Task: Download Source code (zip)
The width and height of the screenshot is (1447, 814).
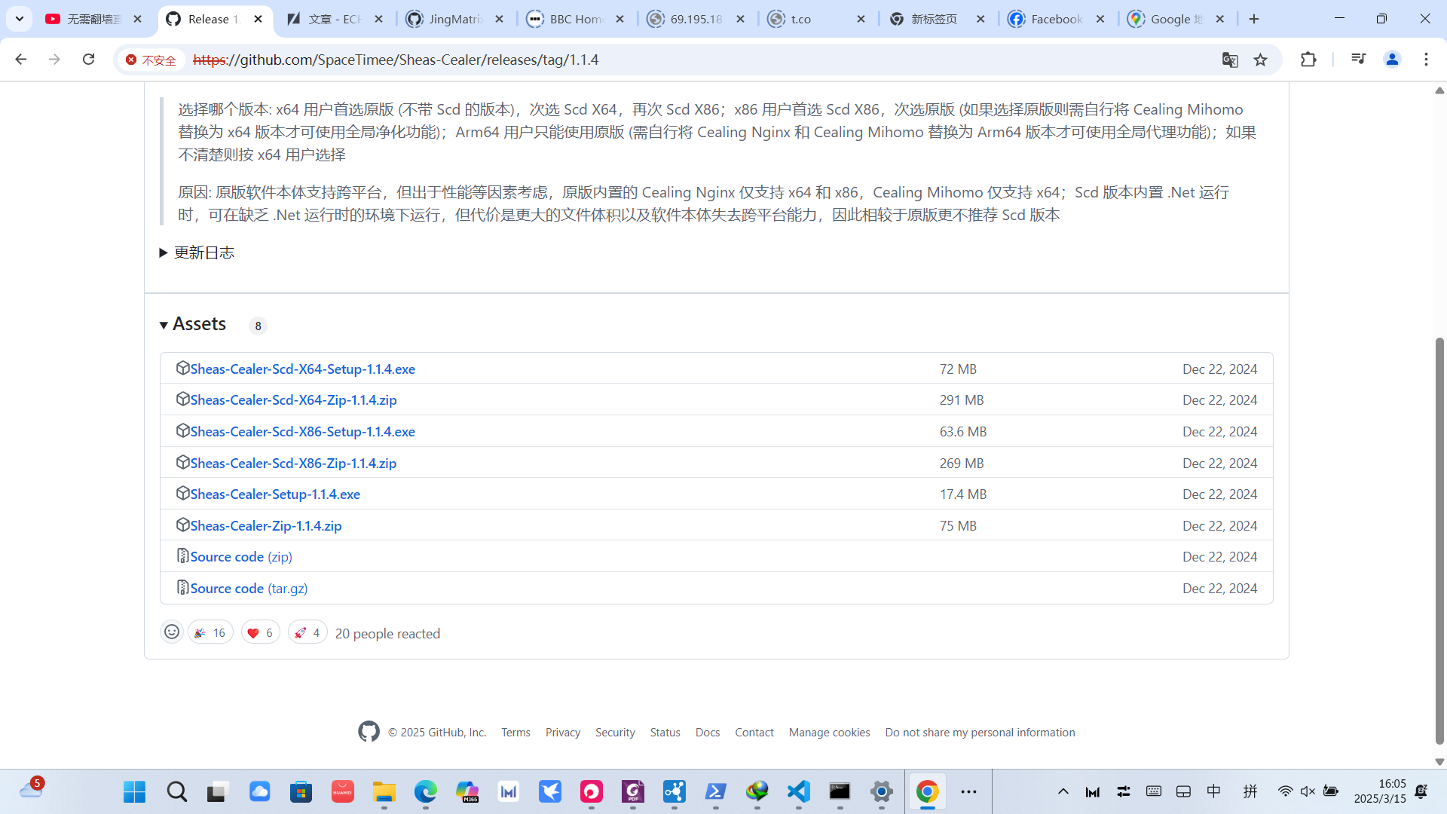Action: coord(241,556)
